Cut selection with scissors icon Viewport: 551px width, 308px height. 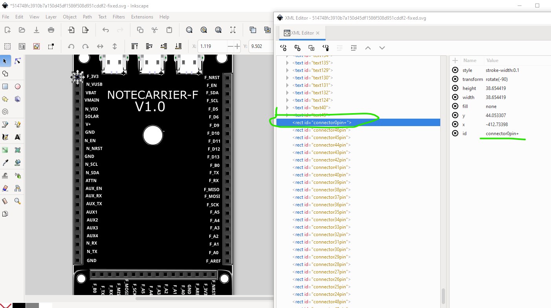[x=155, y=30]
